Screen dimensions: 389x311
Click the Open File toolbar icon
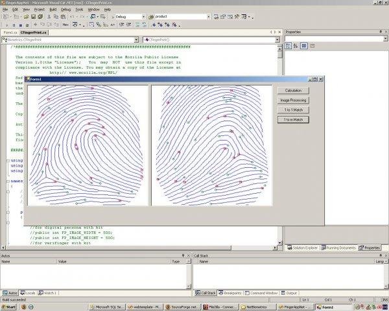(x=26, y=17)
